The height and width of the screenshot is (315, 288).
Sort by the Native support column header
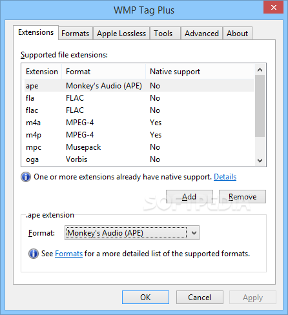coord(200,72)
